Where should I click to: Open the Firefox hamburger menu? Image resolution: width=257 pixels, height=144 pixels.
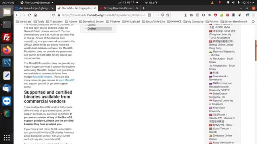click(253, 15)
